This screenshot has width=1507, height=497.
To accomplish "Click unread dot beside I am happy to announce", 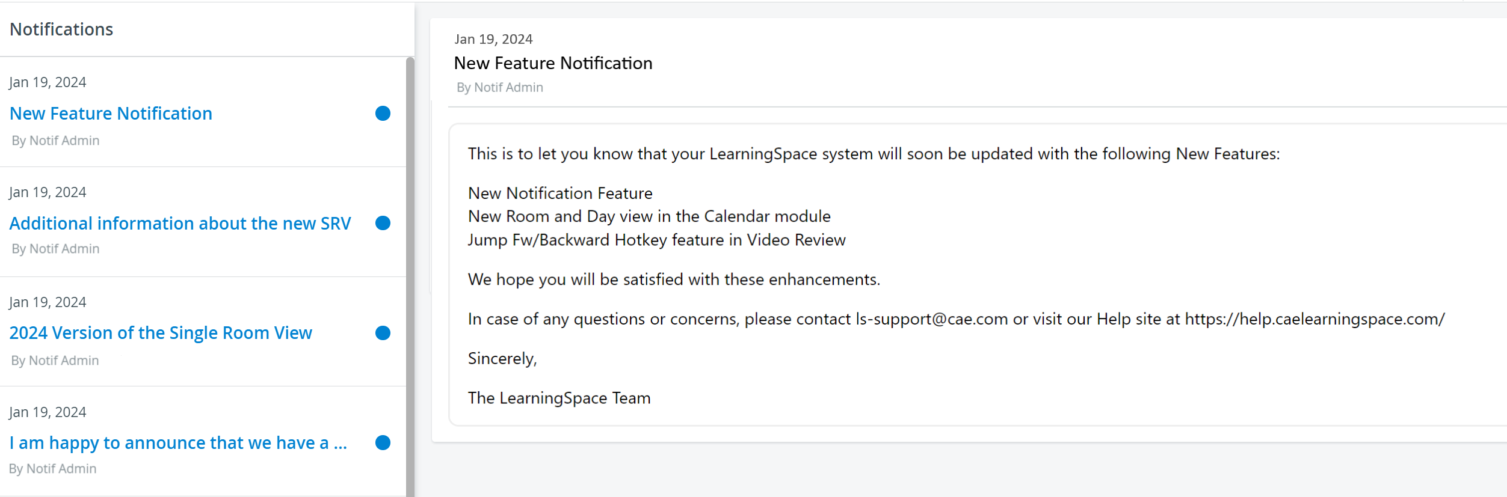I will coord(383,443).
